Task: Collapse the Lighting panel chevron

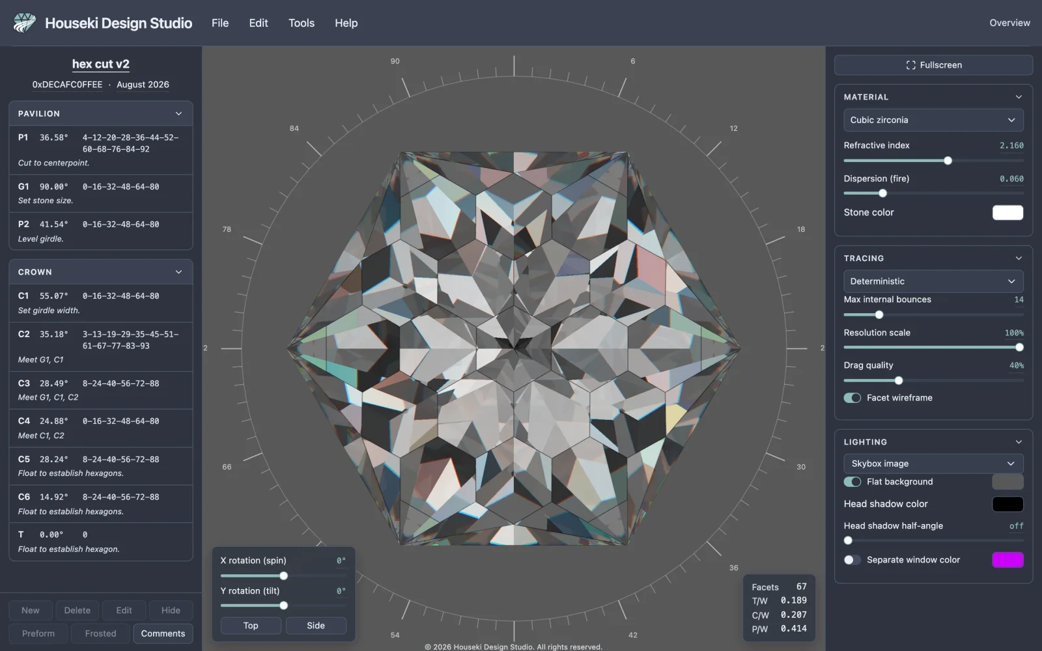Action: pyautogui.click(x=1019, y=442)
